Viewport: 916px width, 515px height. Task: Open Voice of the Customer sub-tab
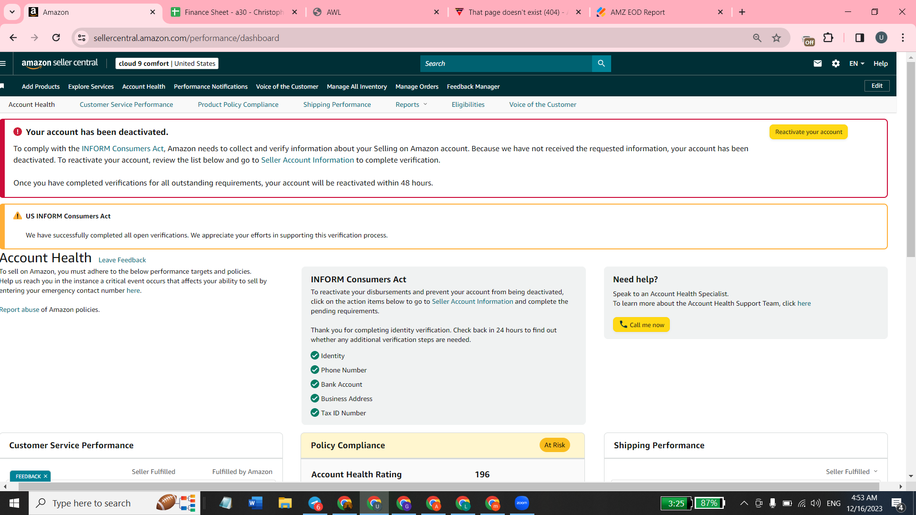click(x=542, y=104)
